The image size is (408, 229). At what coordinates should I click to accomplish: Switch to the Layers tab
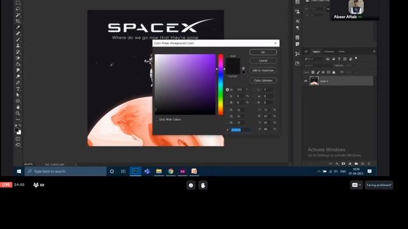coord(316,52)
